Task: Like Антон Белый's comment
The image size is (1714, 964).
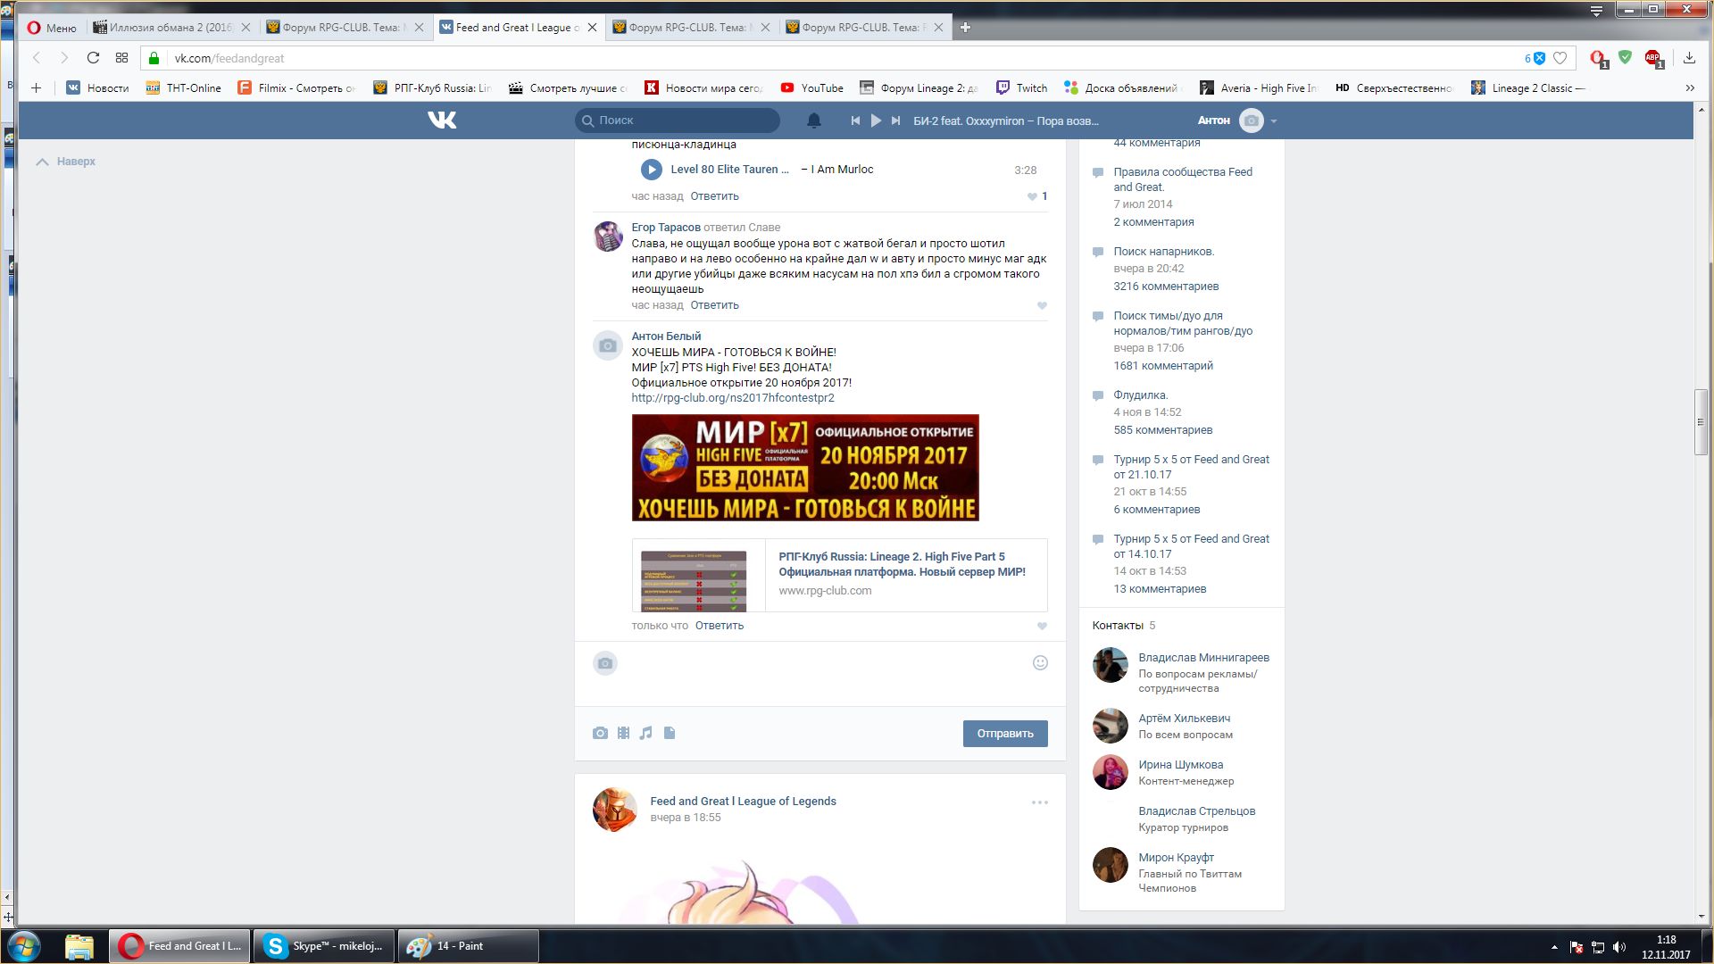Action: [x=1042, y=626]
